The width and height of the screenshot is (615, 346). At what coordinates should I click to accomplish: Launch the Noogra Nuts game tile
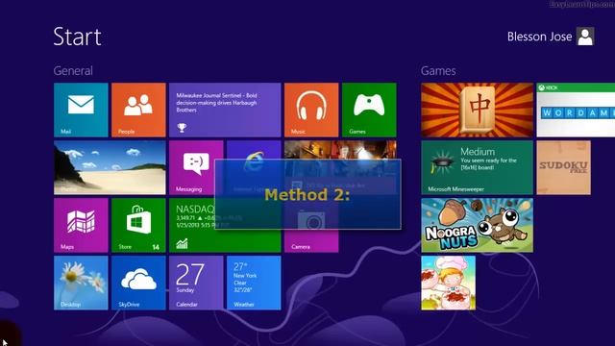[477, 225]
